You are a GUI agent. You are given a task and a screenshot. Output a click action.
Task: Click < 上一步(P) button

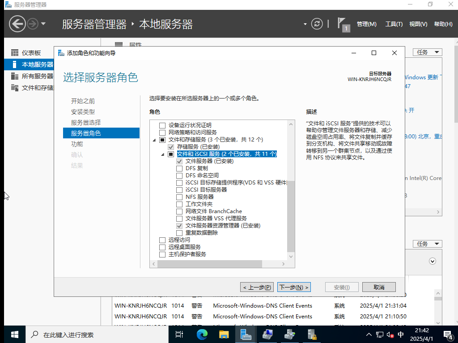click(x=257, y=287)
